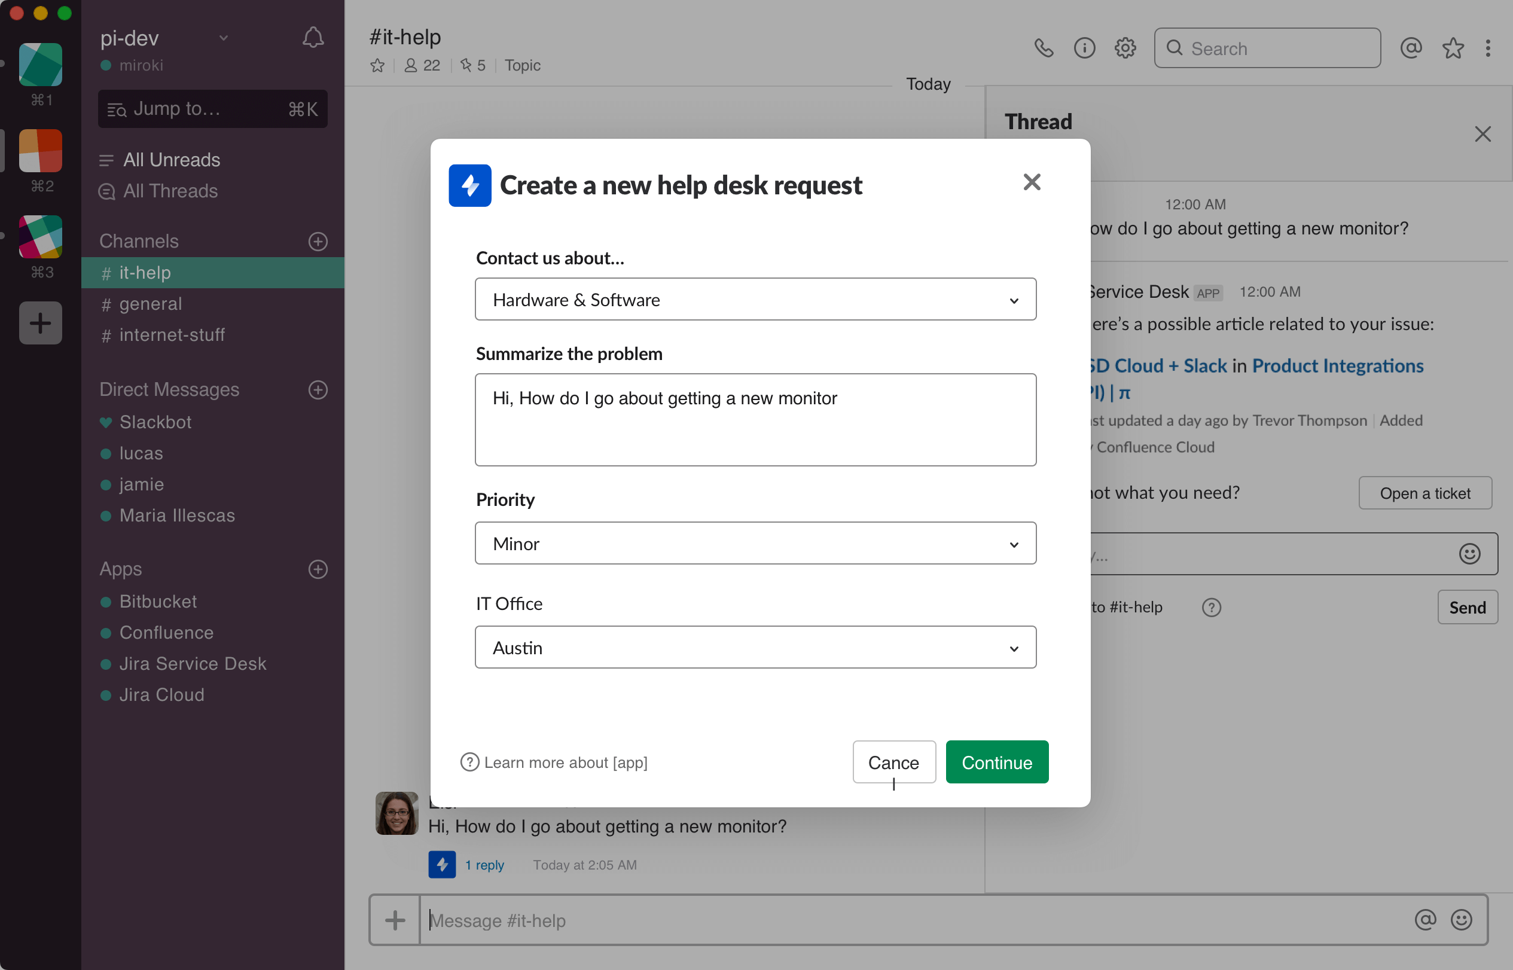This screenshot has width=1513, height=970.
Task: Insert mention with message box @ icon
Action: point(1425,920)
